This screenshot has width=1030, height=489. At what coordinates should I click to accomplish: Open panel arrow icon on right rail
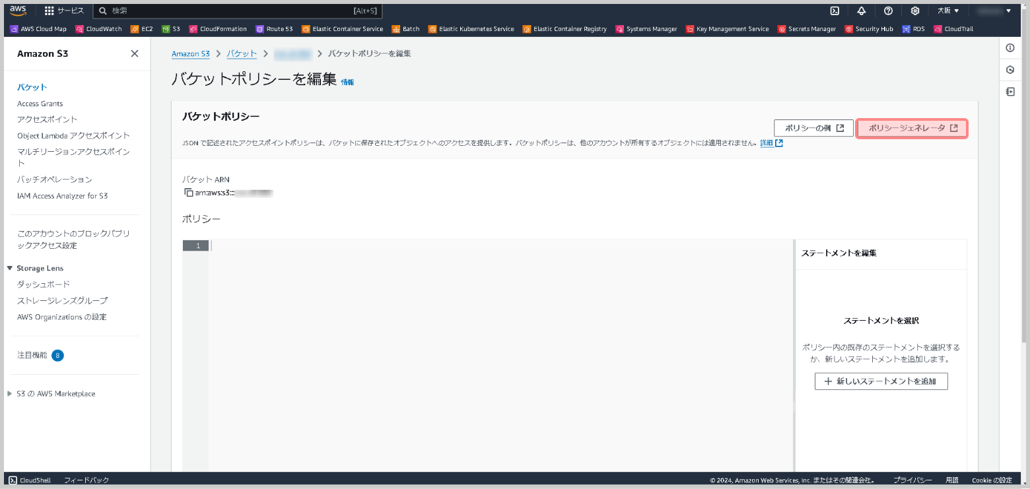(1010, 92)
